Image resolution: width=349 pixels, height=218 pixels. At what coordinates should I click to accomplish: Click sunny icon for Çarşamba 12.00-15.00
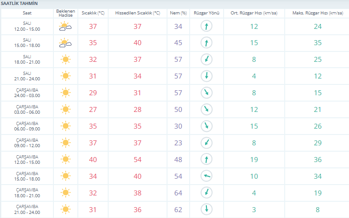66,159
